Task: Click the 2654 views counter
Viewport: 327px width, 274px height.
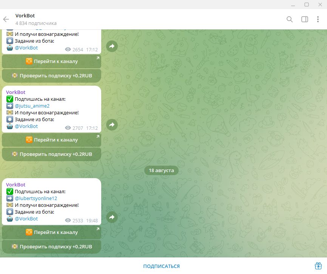Action: 74,49
